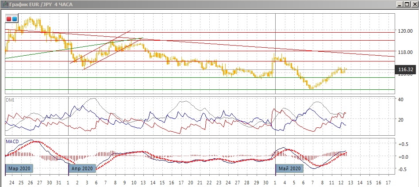419x187 pixels.
Task: Click the Май 2020 month marker
Action: [290, 168]
